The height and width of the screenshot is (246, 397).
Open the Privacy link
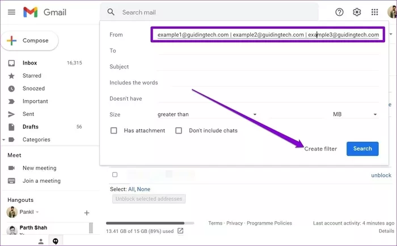(234, 223)
